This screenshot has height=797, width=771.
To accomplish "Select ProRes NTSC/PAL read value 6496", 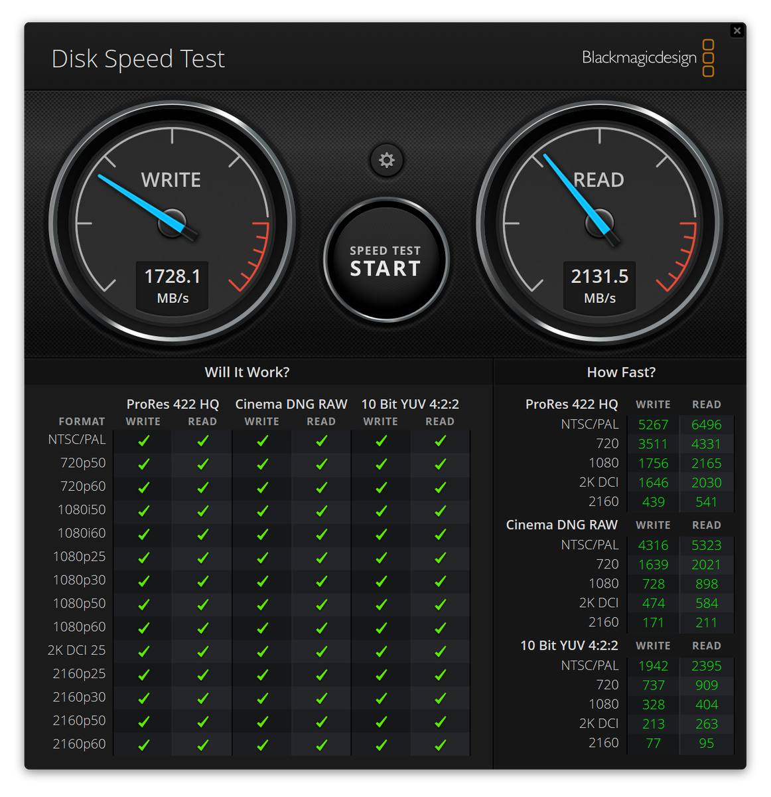I will [706, 424].
